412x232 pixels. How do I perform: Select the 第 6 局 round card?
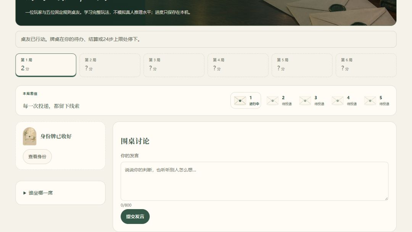366,65
